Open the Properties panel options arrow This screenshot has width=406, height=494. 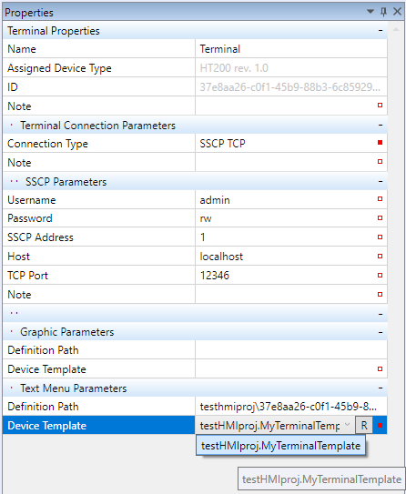coord(370,12)
